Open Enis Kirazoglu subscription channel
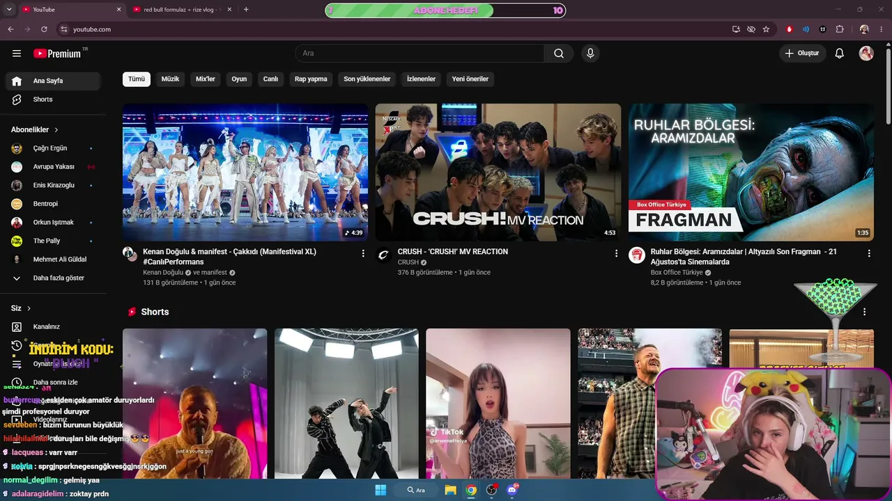892x501 pixels. click(54, 185)
